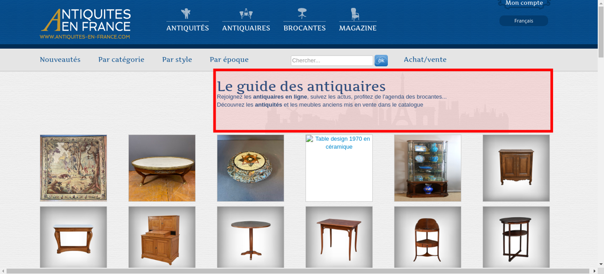Click the scrollbar down arrow
The width and height of the screenshot is (604, 274).
click(601, 264)
